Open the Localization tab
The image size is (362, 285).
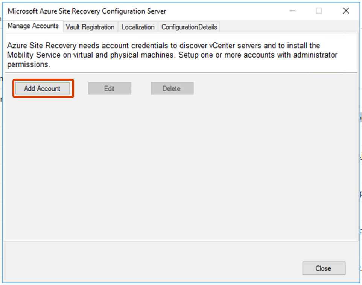138,27
